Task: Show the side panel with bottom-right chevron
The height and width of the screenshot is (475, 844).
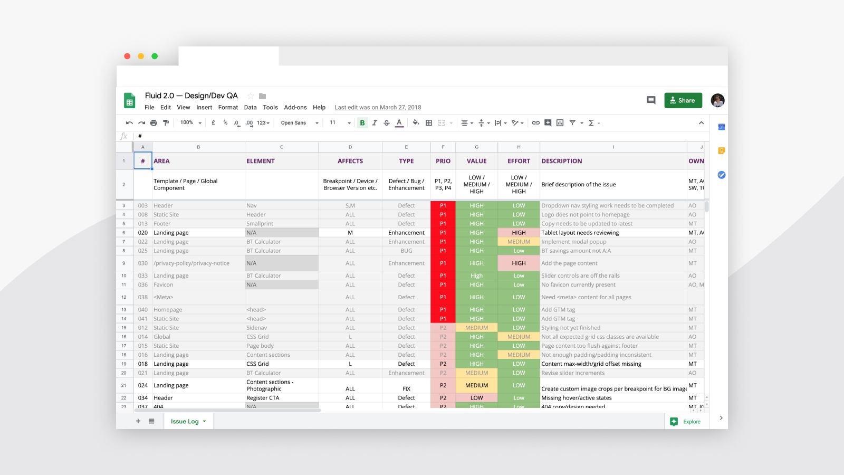Action: pyautogui.click(x=721, y=418)
